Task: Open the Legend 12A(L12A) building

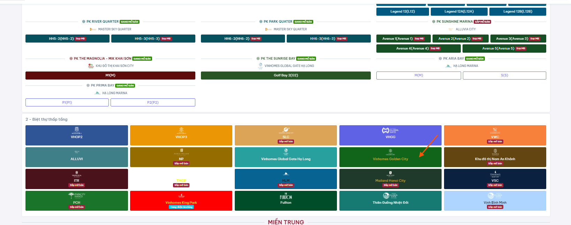Action: tap(459, 12)
